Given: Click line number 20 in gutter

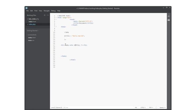Looking at the screenshot, I should coord(54,51).
